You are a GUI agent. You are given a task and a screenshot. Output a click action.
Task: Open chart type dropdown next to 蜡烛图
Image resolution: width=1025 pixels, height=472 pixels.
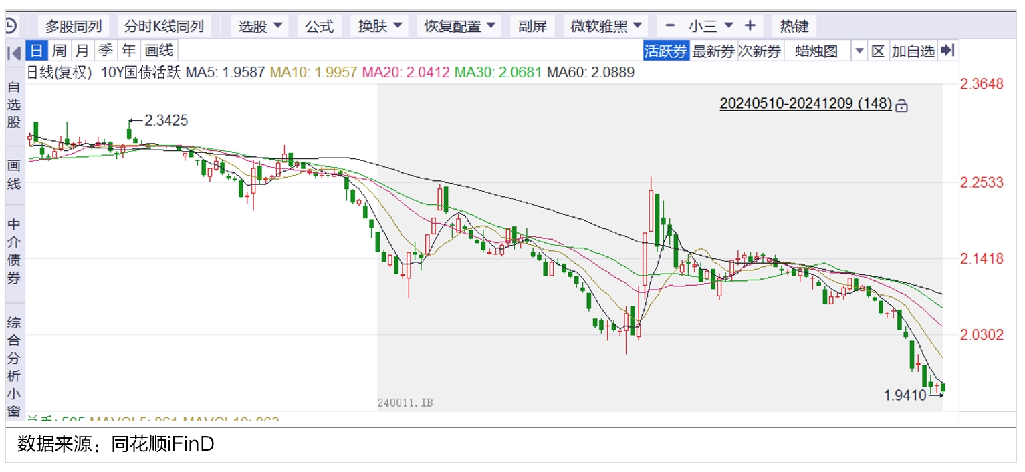click(860, 51)
